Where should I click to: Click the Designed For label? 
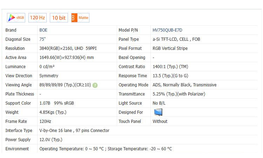coord(131,112)
